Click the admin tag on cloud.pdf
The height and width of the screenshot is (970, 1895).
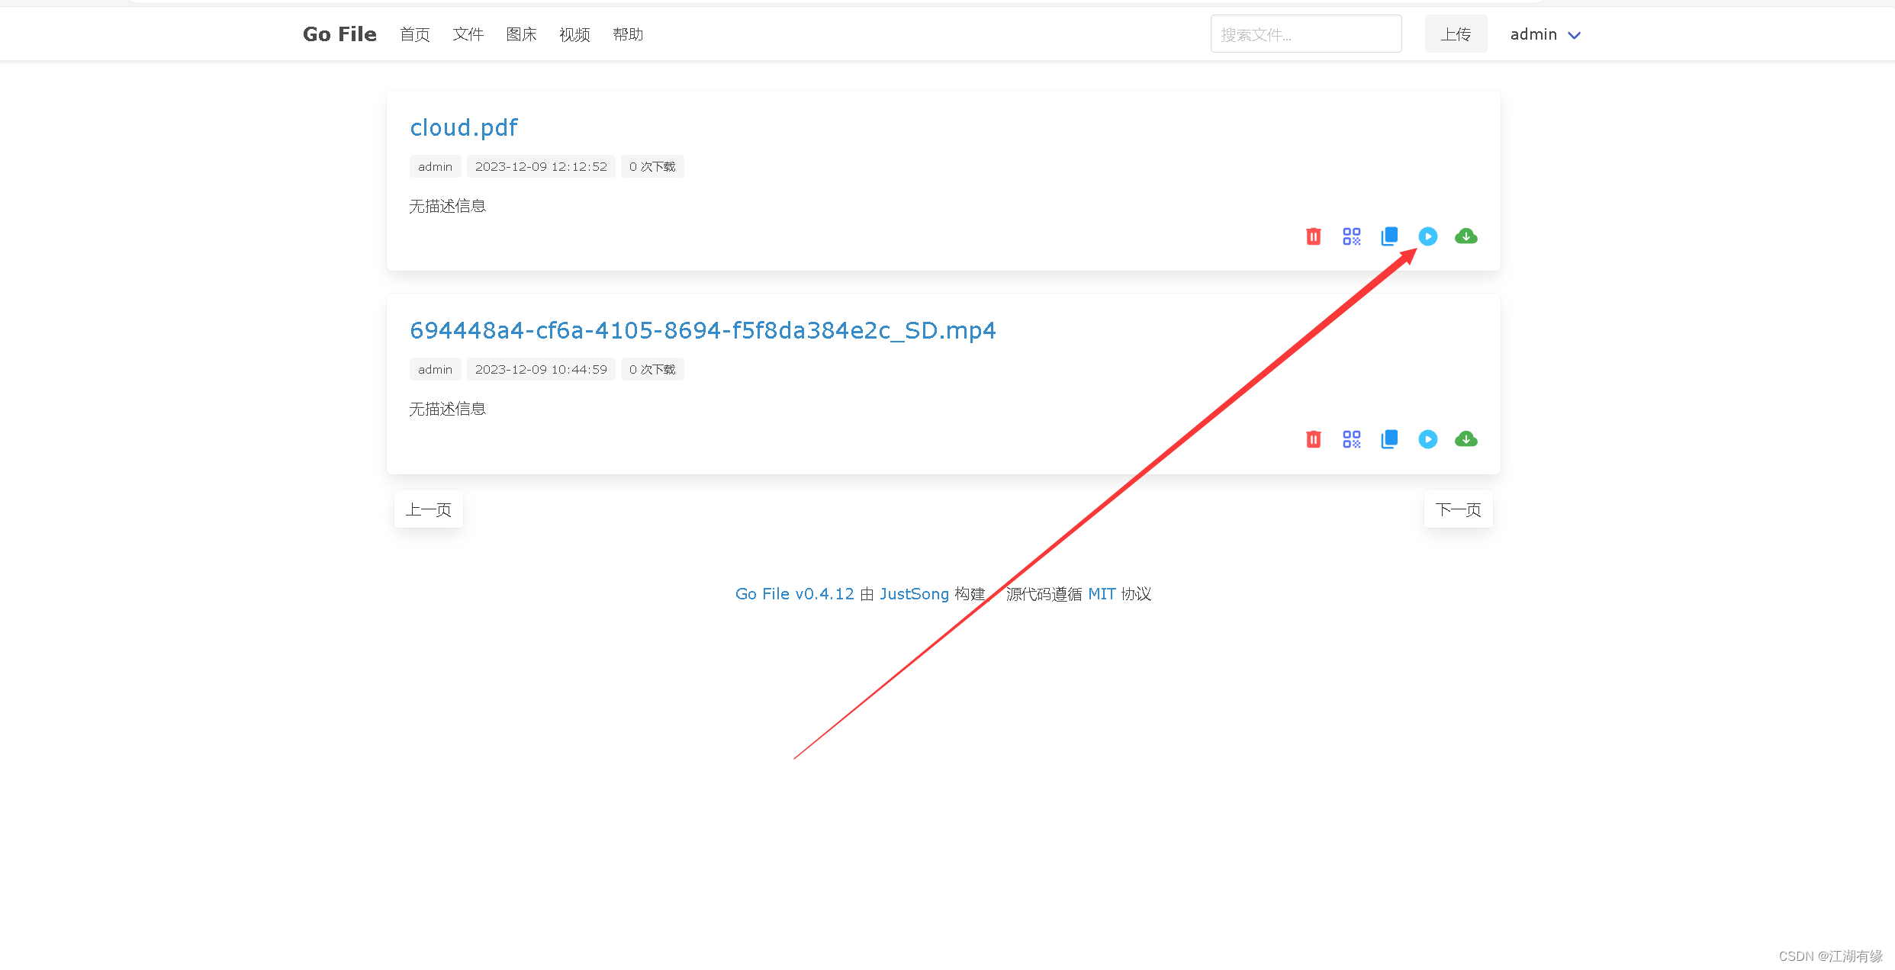(435, 166)
